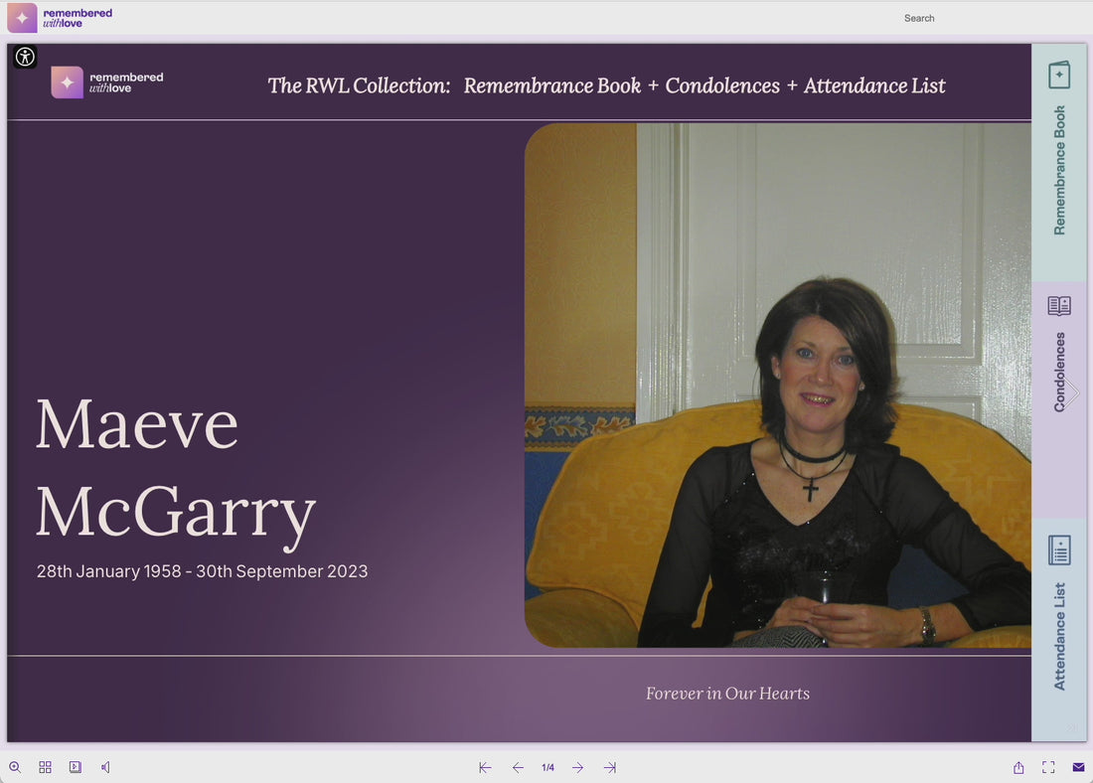
Task: Toggle the sound speaker icon
Action: point(105,767)
